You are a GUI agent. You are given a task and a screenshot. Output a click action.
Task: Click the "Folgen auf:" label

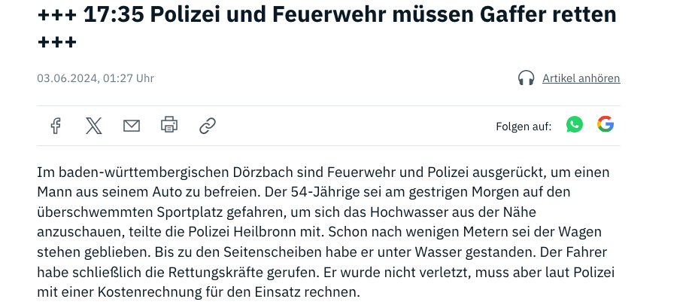pyautogui.click(x=524, y=126)
